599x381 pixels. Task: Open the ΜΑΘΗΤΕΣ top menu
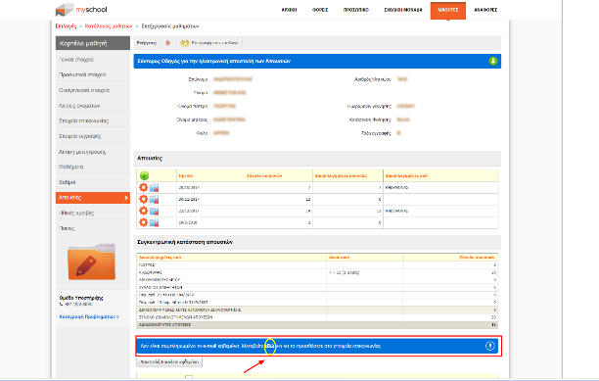(x=448, y=11)
